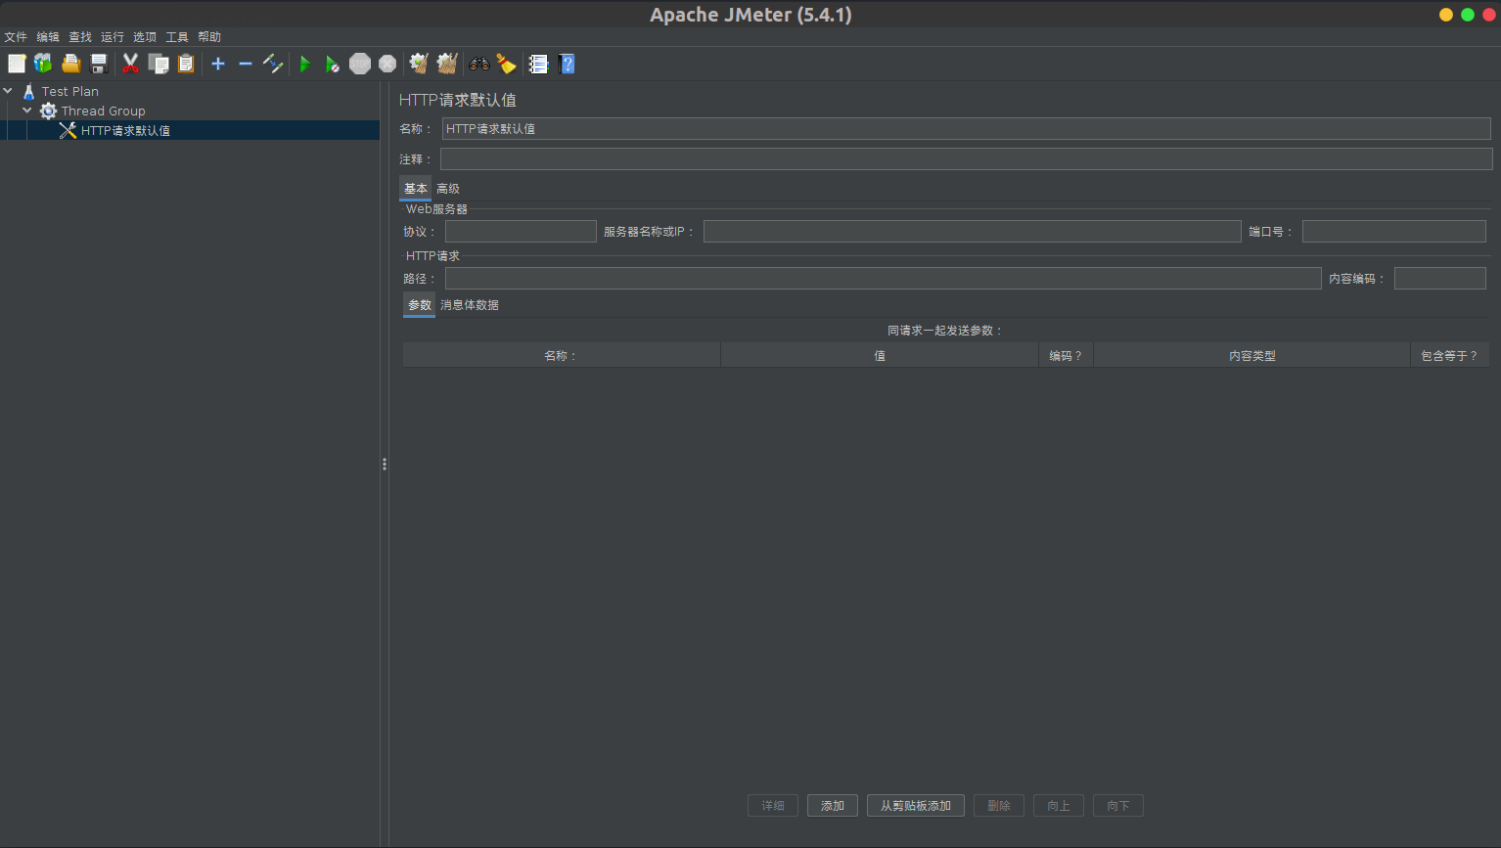Start the test with green arrow
Image resolution: width=1501 pixels, height=848 pixels.
coord(305,64)
